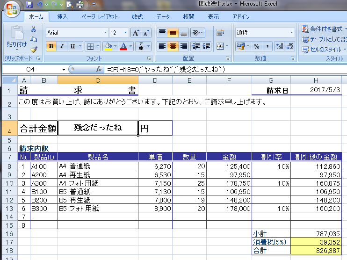Switch to the 挿入 ribbon tab

tap(62, 17)
